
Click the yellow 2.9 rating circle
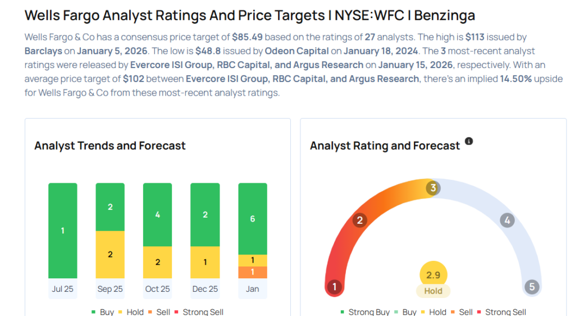(433, 274)
